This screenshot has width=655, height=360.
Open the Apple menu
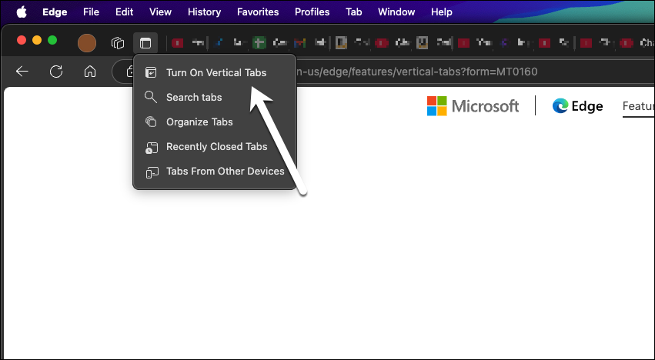coord(22,12)
